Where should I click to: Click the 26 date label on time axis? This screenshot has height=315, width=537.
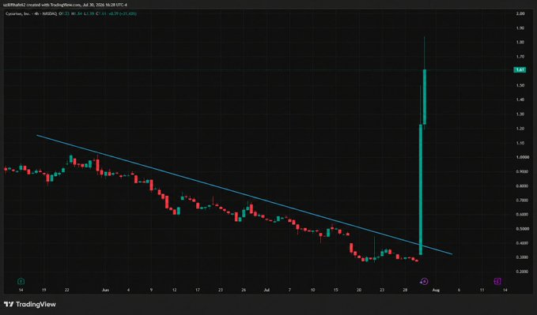coord(244,290)
